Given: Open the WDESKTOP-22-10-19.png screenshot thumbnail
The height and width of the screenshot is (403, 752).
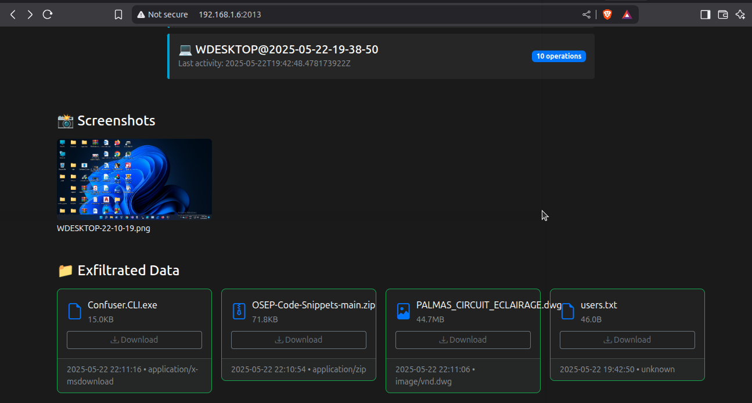Looking at the screenshot, I should (134, 179).
